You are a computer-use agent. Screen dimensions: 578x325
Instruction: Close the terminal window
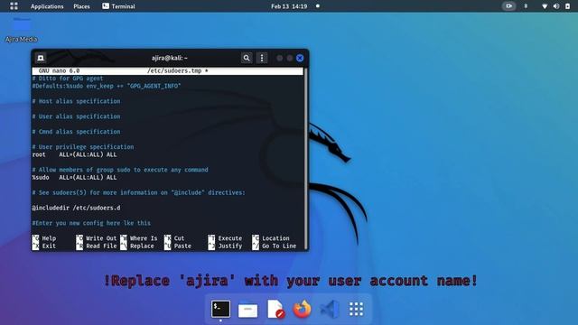pos(300,58)
